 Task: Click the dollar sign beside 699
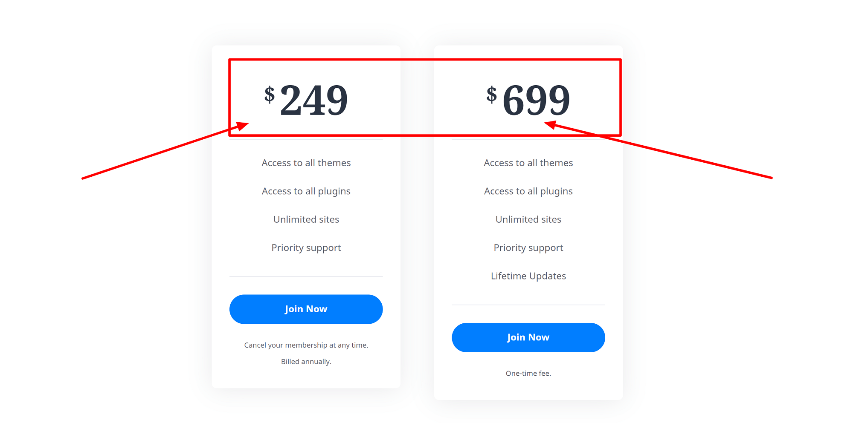pos(492,95)
